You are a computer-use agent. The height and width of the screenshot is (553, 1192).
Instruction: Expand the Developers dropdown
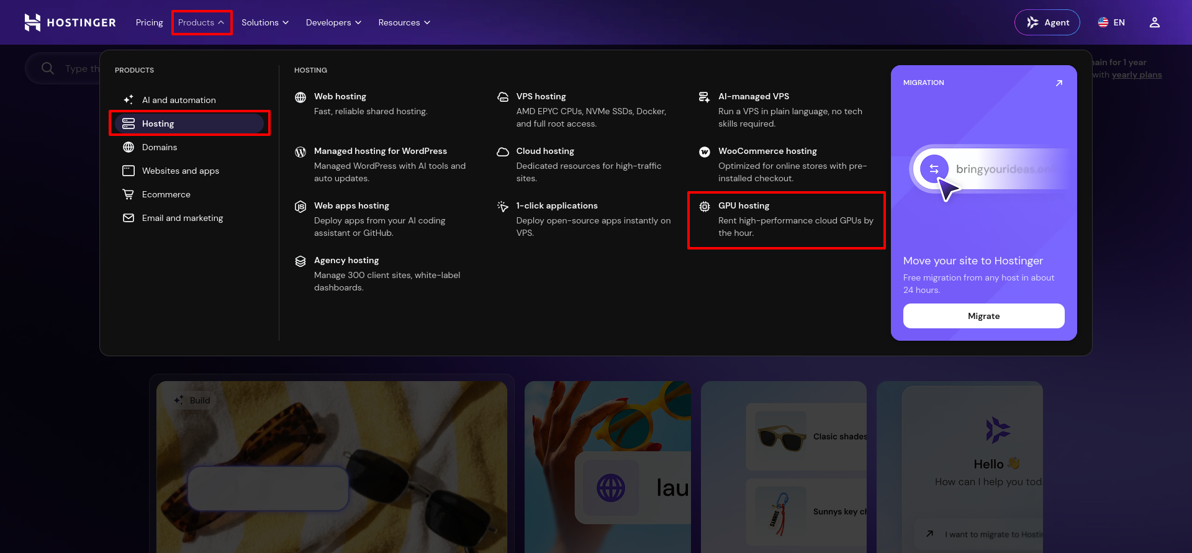point(333,22)
